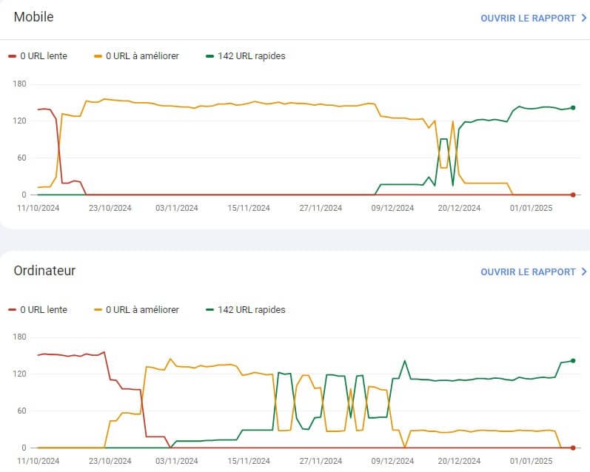Click the 20/12/2024 date on the Mobile axis
This screenshot has height=472, width=590.
(459, 208)
